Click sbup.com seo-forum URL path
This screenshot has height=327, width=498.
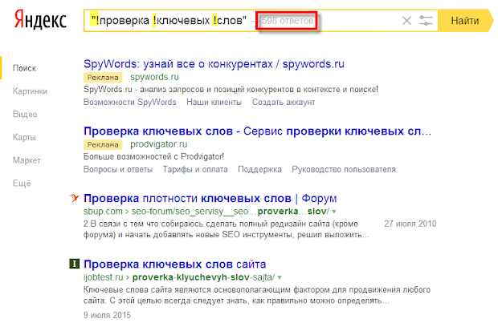pos(231,212)
